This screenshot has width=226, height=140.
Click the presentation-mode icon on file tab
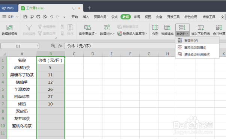pos(74,8)
